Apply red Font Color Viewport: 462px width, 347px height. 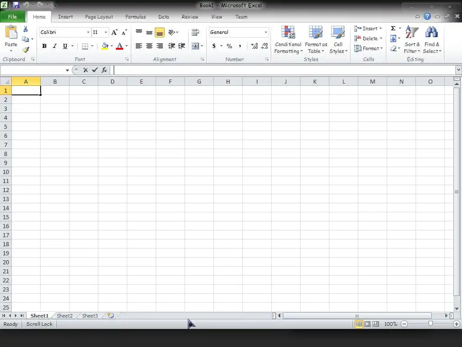tap(119, 46)
